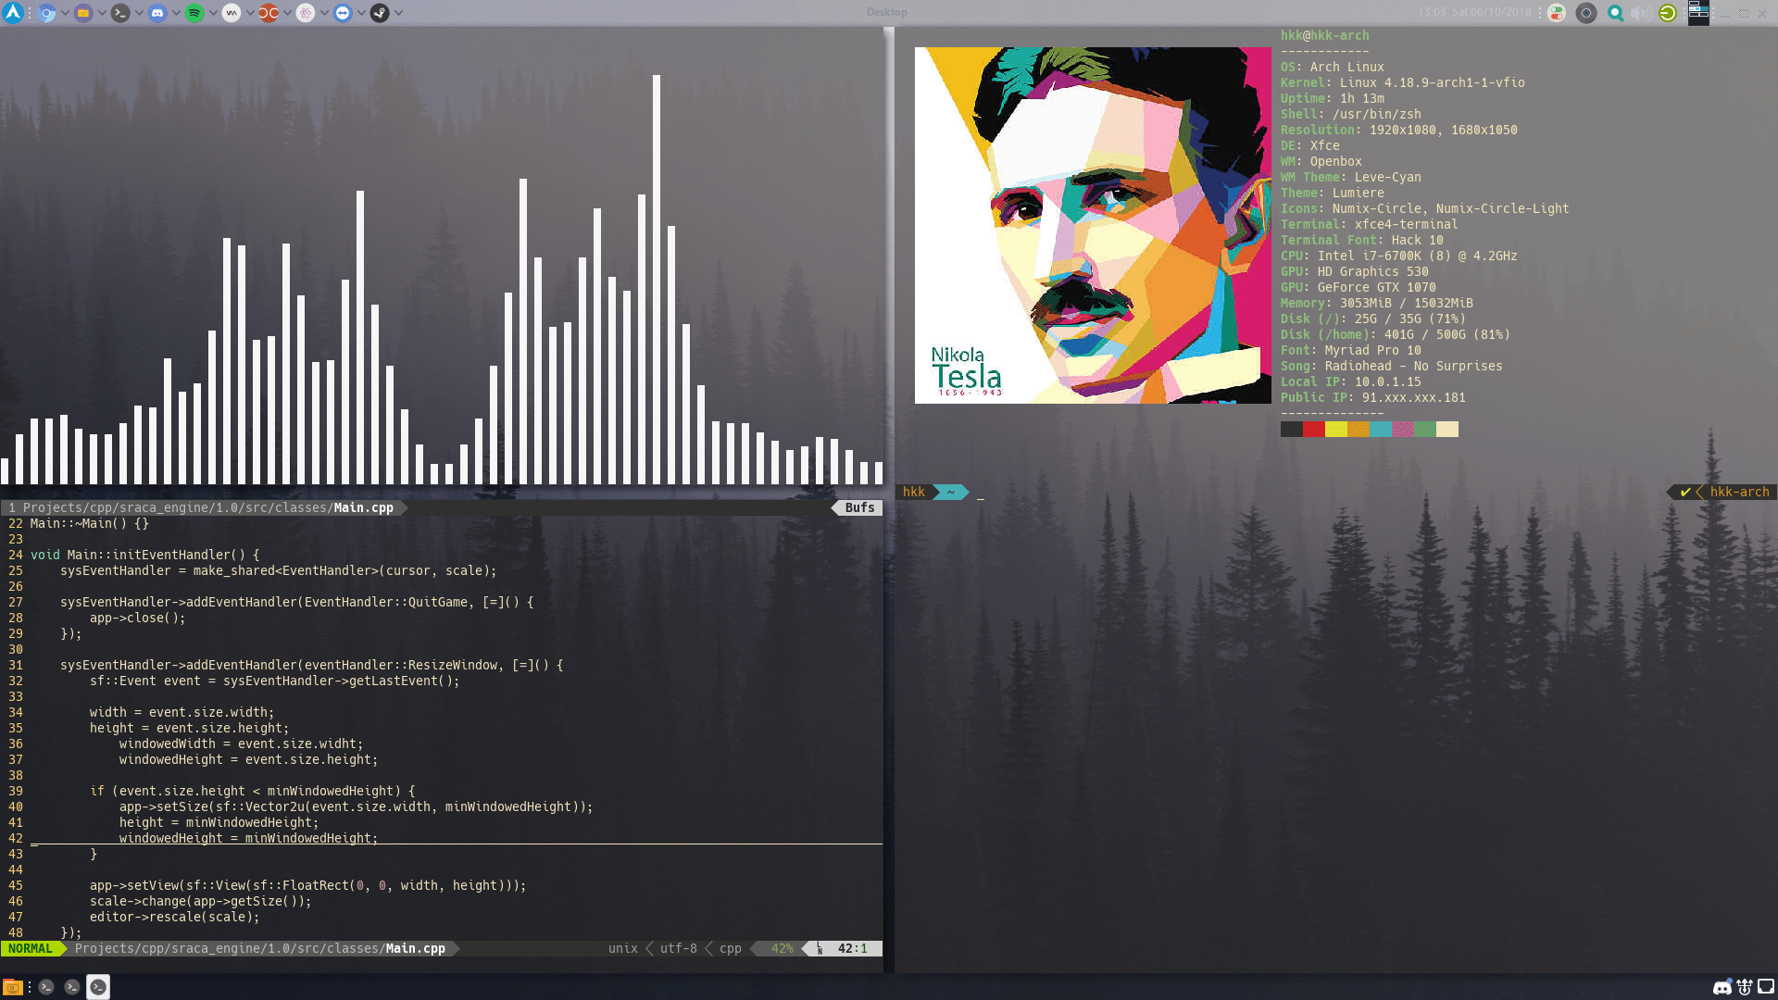The width and height of the screenshot is (1778, 1000).
Task: Expand the dropdown beside the Discord launcher
Action: click(176, 13)
